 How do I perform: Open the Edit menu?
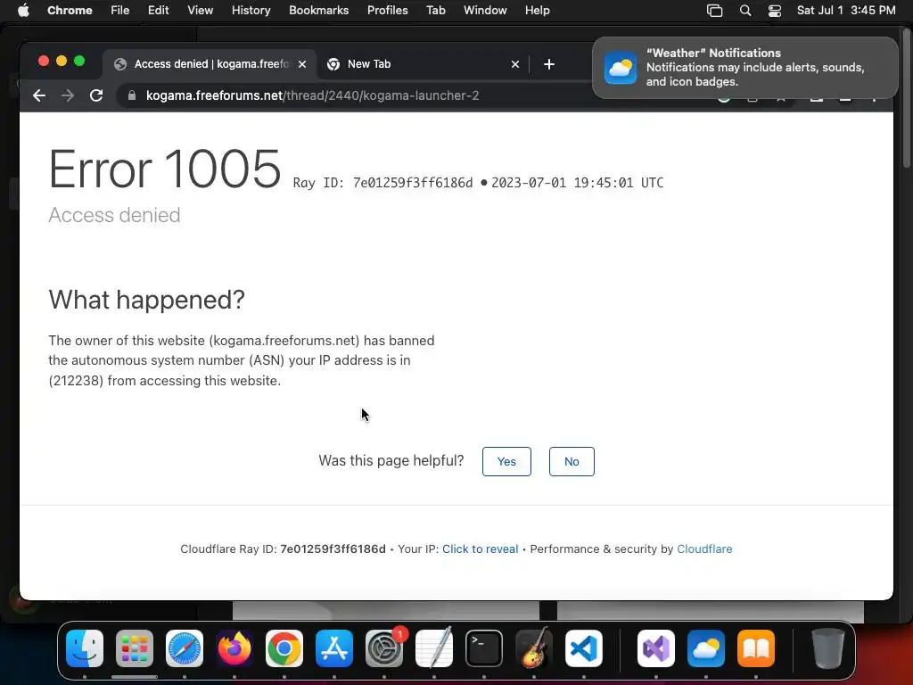pos(159,11)
